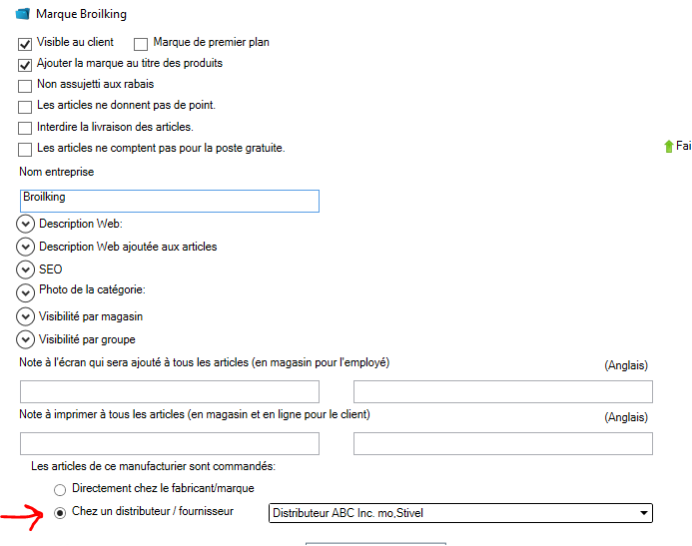
Task: Select Chez un distributeur / fournisseur radio
Action: coord(60,512)
